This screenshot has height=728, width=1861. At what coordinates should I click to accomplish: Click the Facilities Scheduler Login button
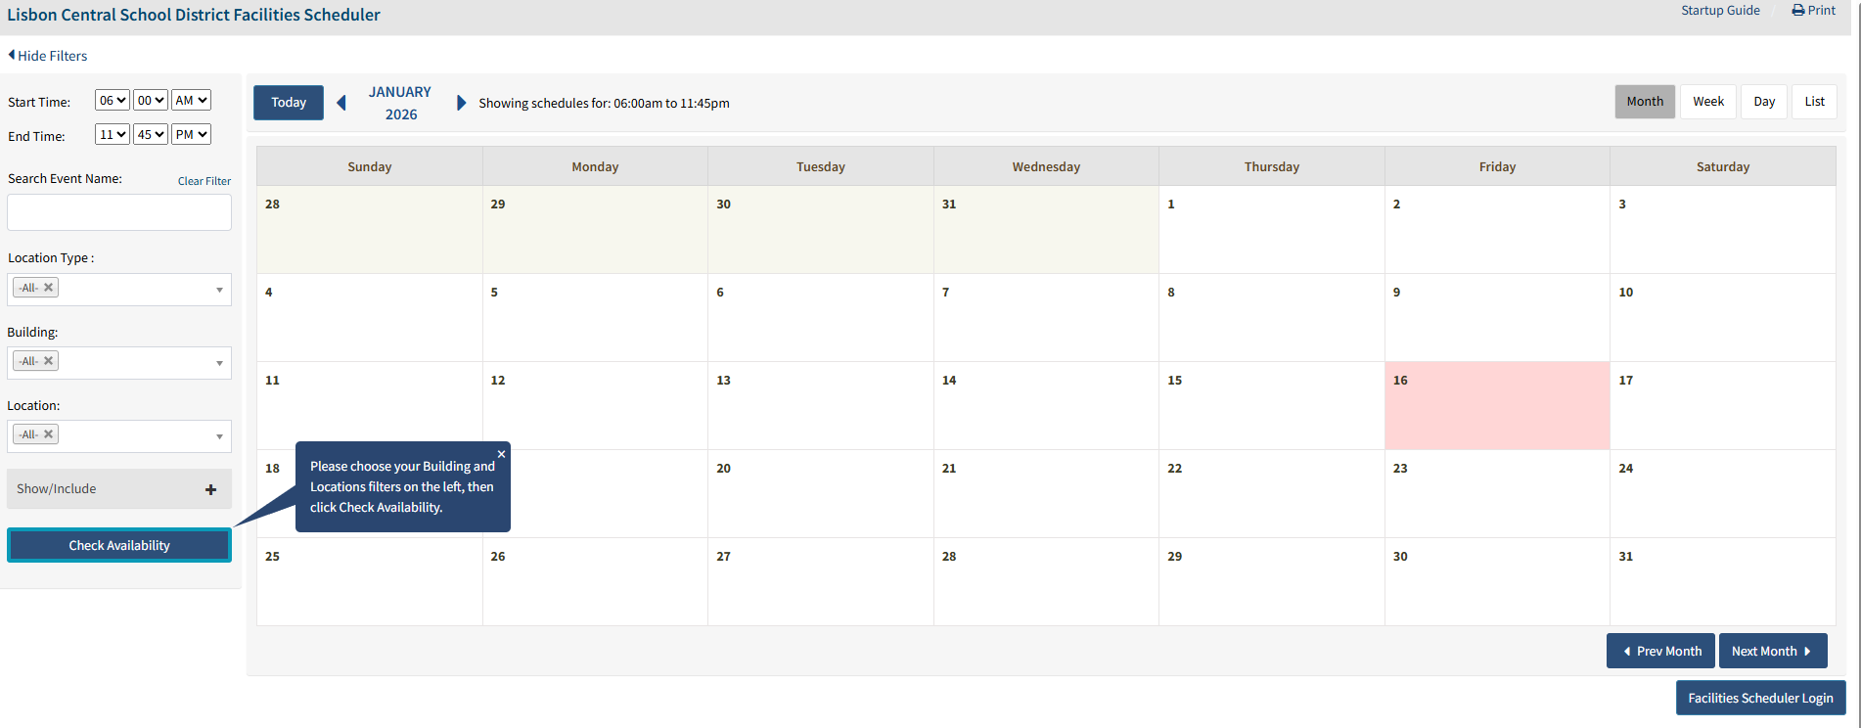tap(1760, 698)
